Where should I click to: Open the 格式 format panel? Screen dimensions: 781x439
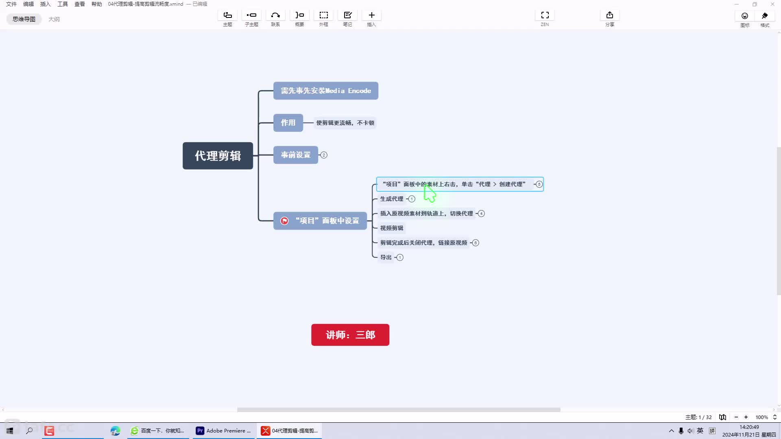click(x=765, y=16)
